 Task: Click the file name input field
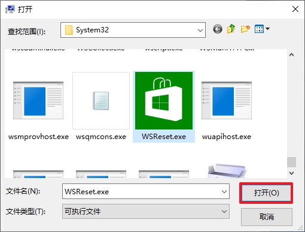(146, 191)
